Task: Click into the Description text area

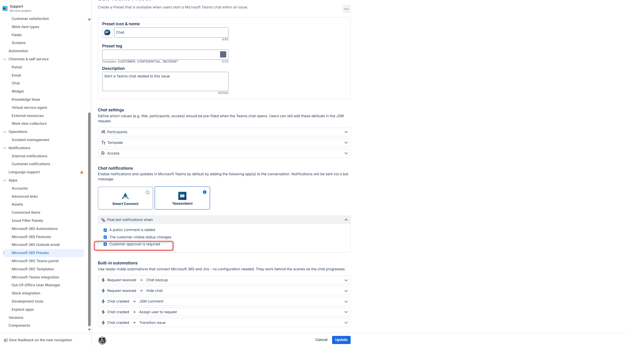Action: point(165,81)
